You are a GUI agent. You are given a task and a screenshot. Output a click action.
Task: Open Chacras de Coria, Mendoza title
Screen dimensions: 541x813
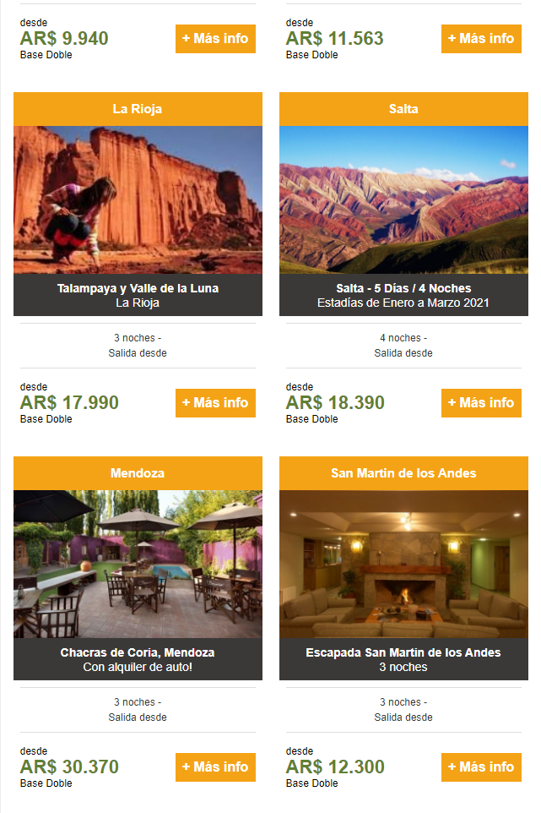(138, 652)
